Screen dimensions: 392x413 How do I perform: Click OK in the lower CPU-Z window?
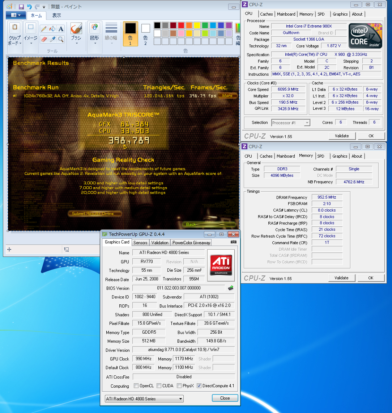[x=371, y=278]
